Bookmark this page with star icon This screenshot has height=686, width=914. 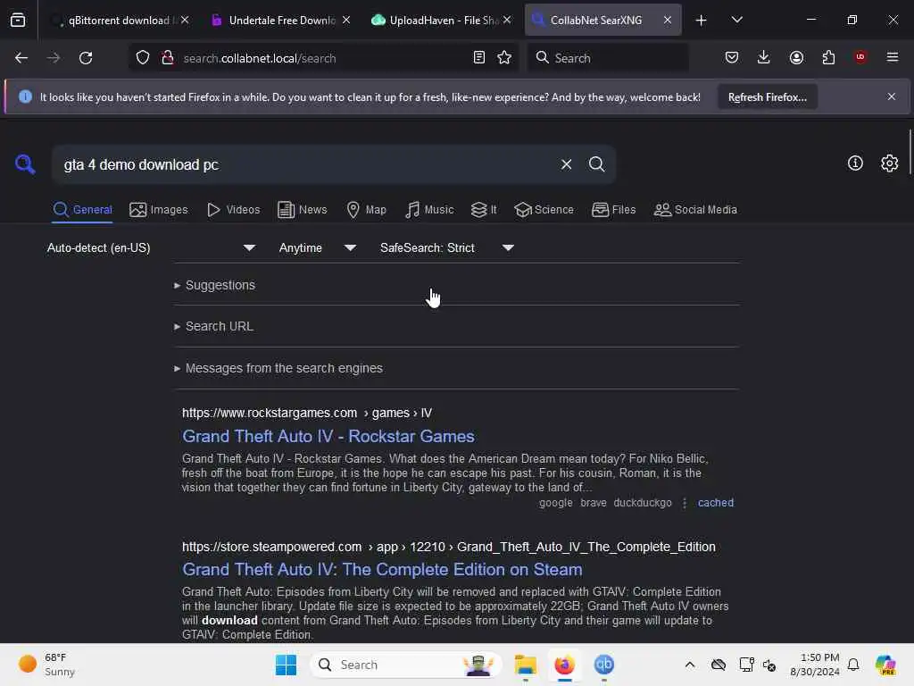pos(504,58)
